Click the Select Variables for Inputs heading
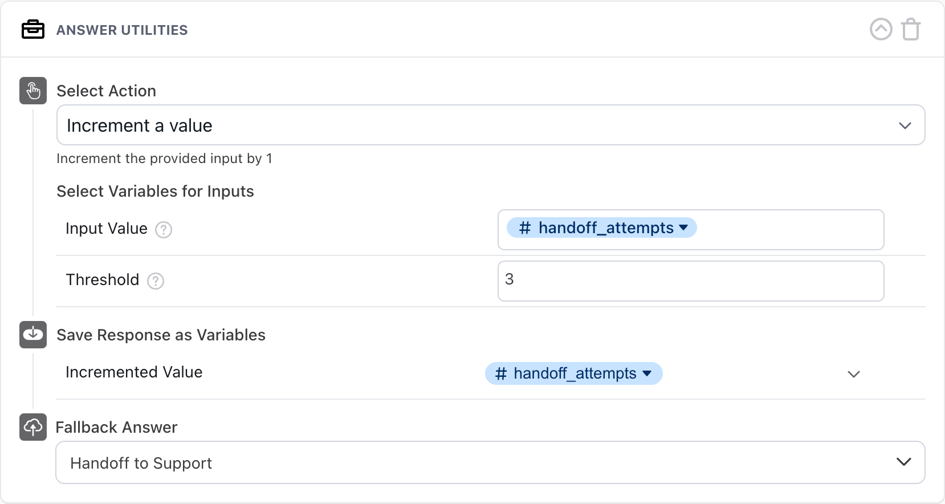Screen dimensions: 945x504 (155, 192)
